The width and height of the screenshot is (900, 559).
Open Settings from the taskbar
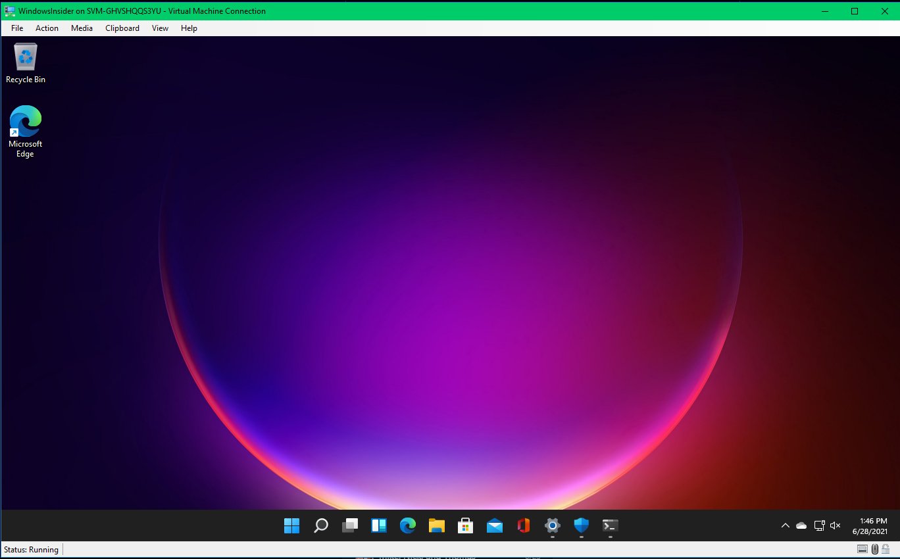[552, 525]
